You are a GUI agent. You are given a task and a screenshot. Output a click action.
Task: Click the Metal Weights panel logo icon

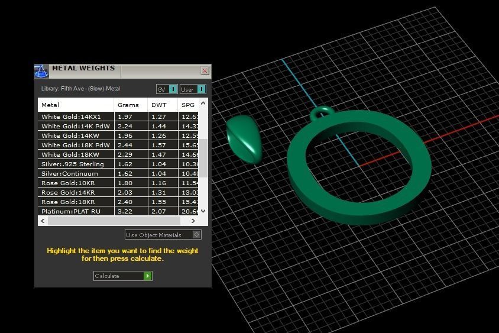(x=41, y=71)
